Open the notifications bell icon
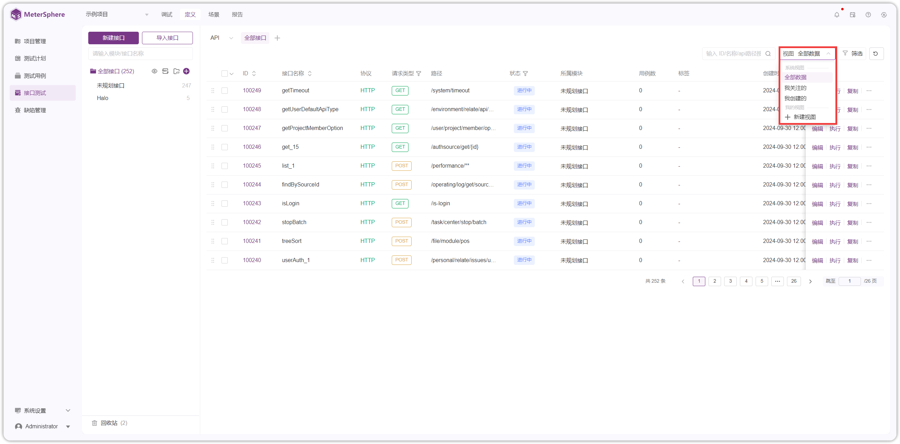Screen dimensions: 900x444 tap(837, 15)
